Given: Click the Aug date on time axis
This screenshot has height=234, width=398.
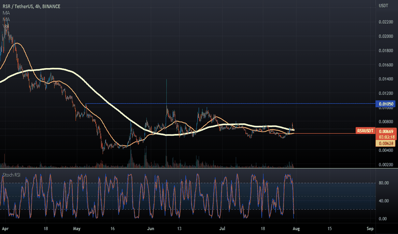Looking at the screenshot, I should pyautogui.click(x=296, y=229).
